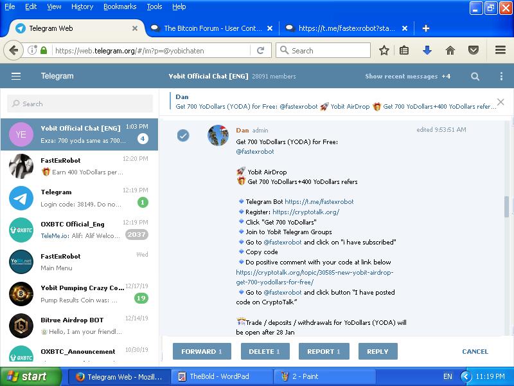Open the OXBTC_Announcement chat
The height and width of the screenshot is (386, 514).
click(79, 354)
